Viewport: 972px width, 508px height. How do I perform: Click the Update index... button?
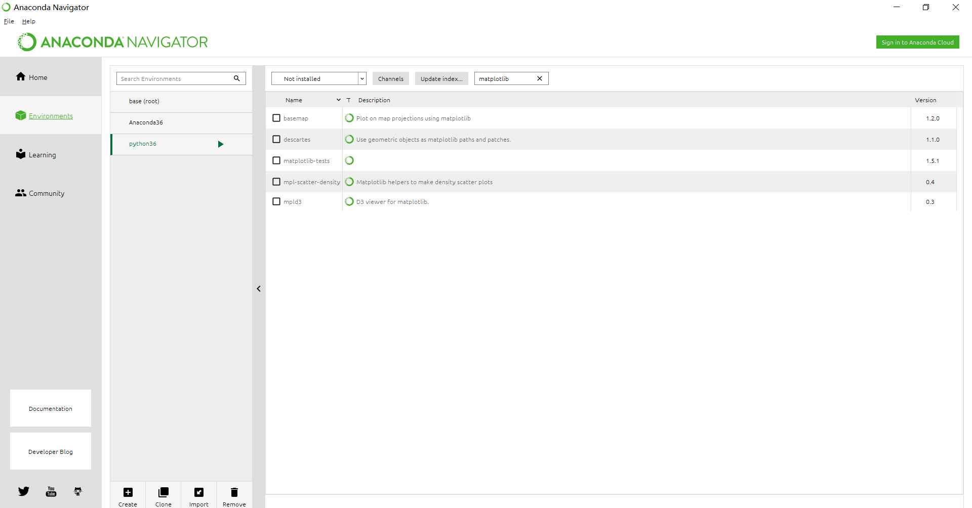click(441, 78)
